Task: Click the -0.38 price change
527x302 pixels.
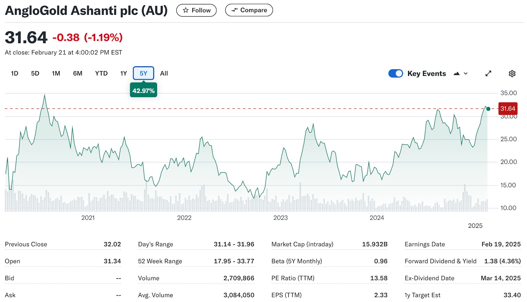Action: click(66, 38)
